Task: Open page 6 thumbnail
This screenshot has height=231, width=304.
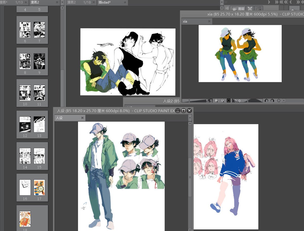Action: 25,30
